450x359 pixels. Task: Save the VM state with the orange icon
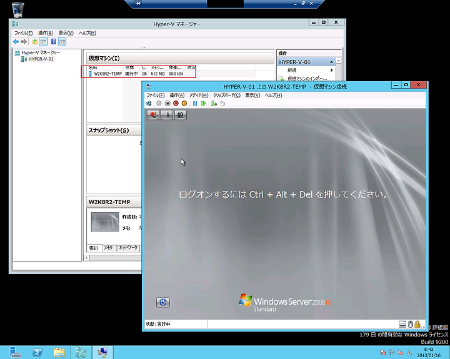184,104
